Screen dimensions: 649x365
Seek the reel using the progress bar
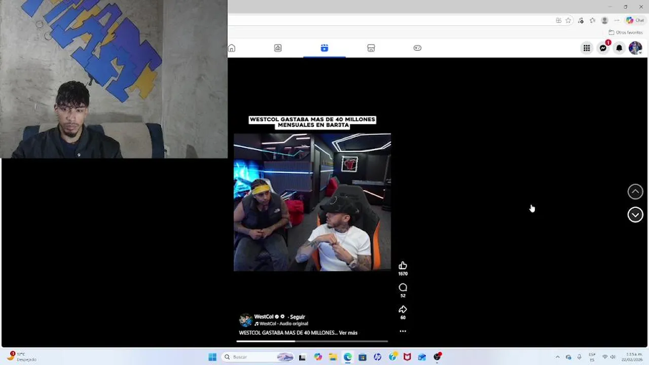(x=312, y=341)
